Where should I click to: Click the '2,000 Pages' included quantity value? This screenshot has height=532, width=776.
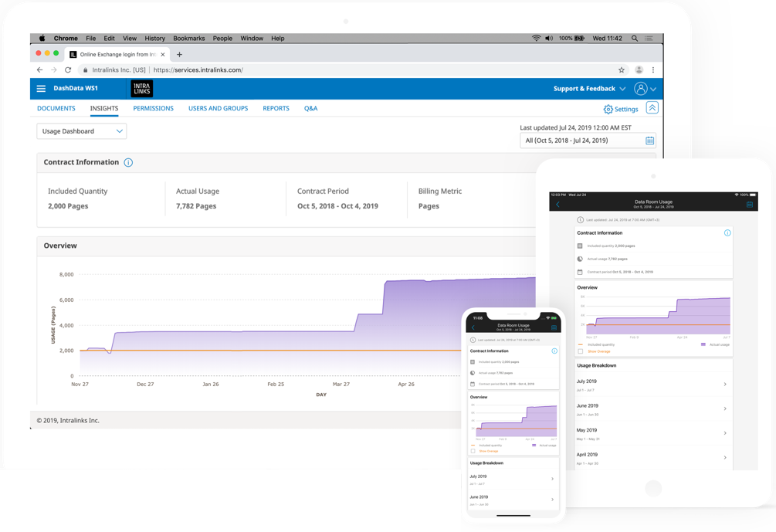click(x=68, y=206)
